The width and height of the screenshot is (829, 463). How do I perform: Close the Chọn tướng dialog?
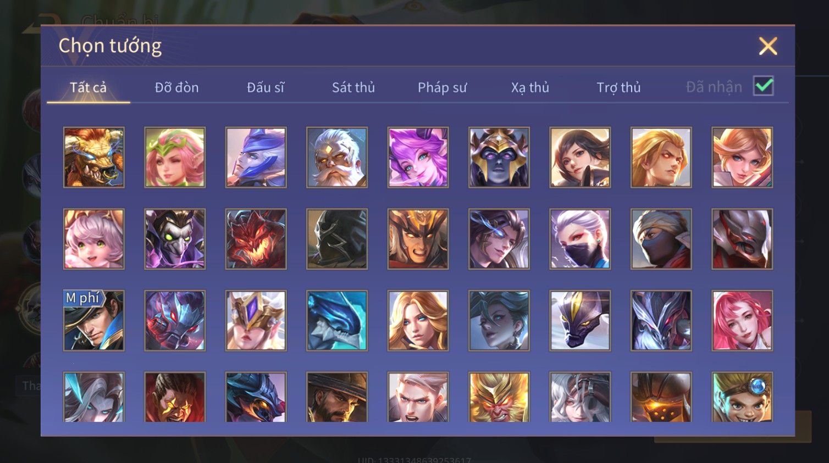click(x=768, y=46)
